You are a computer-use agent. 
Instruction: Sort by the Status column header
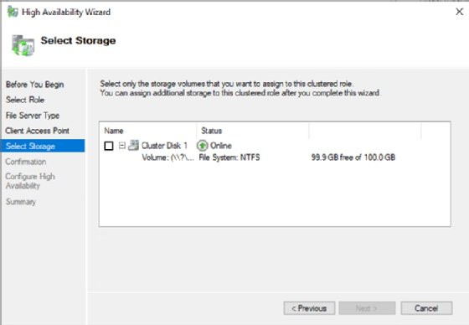point(211,131)
